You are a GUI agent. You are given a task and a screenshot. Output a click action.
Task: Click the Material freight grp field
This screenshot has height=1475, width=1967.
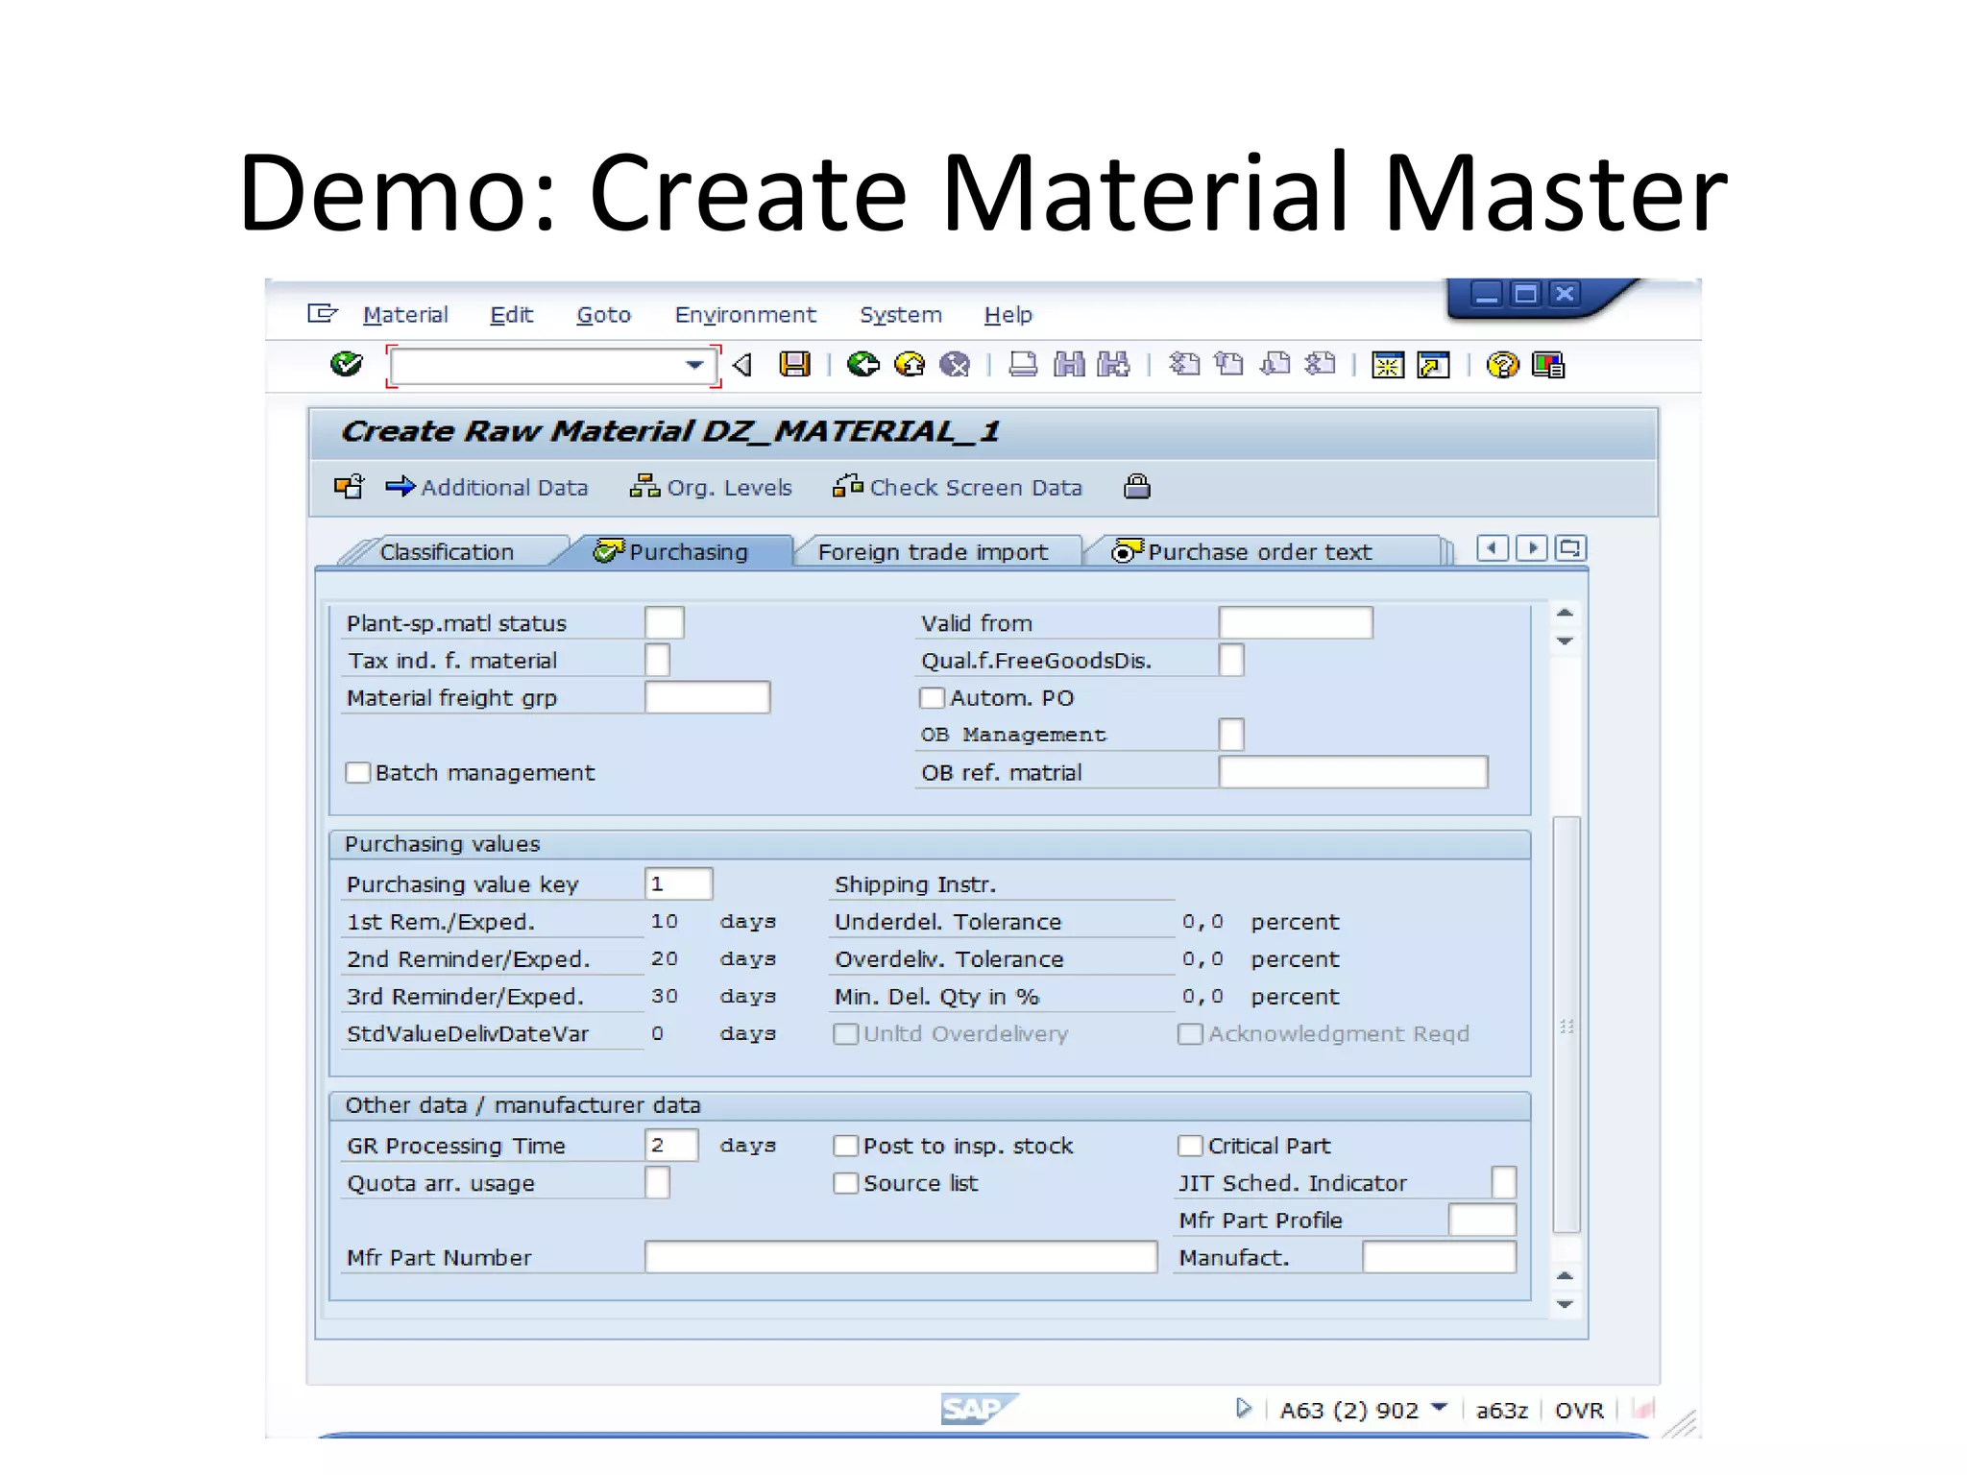[707, 698]
